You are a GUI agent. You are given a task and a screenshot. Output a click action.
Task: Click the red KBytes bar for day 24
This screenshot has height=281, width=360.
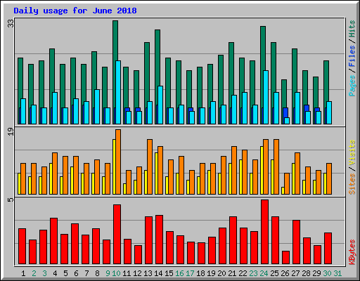[x=264, y=232]
